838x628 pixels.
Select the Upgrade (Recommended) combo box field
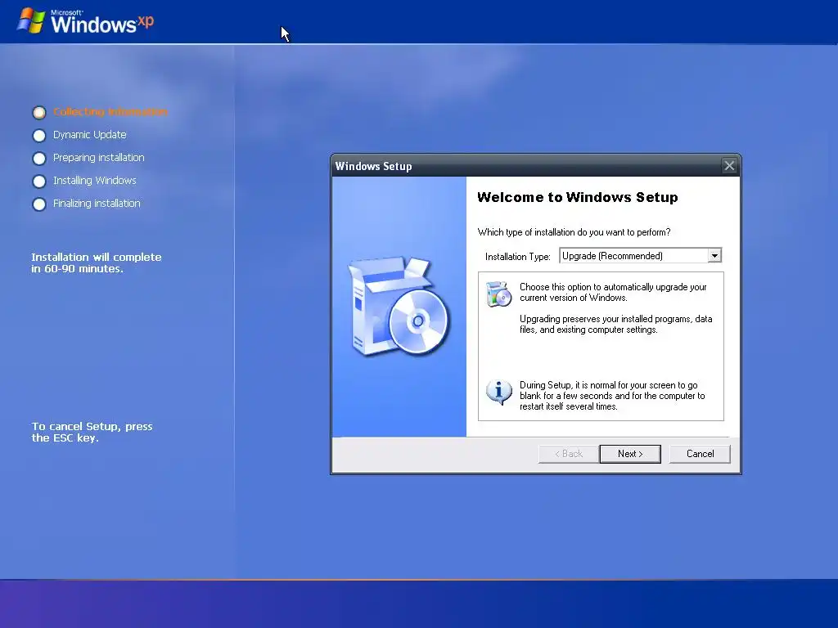coord(640,256)
